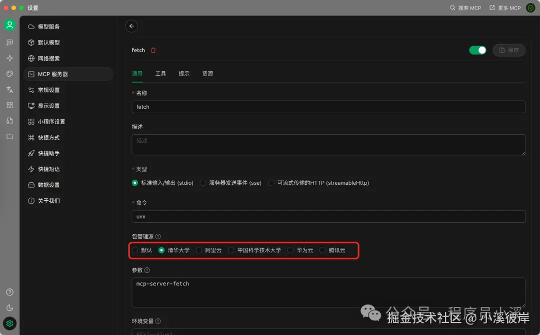Open the 更多 MCP link
The image size is (540, 335).
[505, 8]
